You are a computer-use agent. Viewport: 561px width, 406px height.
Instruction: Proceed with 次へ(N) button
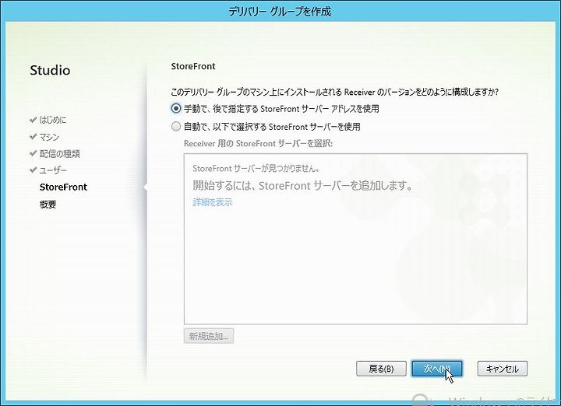point(437,369)
